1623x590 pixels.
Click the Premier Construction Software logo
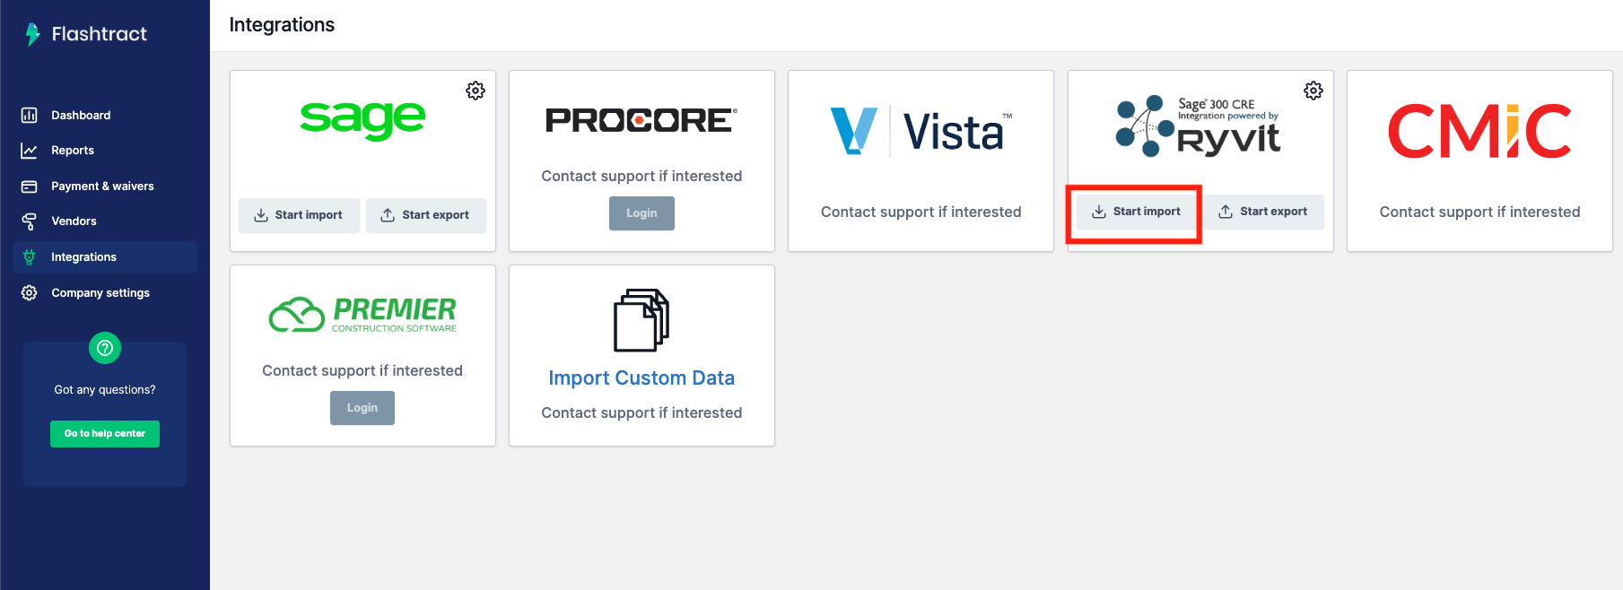click(362, 315)
